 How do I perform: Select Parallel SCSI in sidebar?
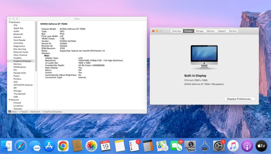(x=20, y=73)
